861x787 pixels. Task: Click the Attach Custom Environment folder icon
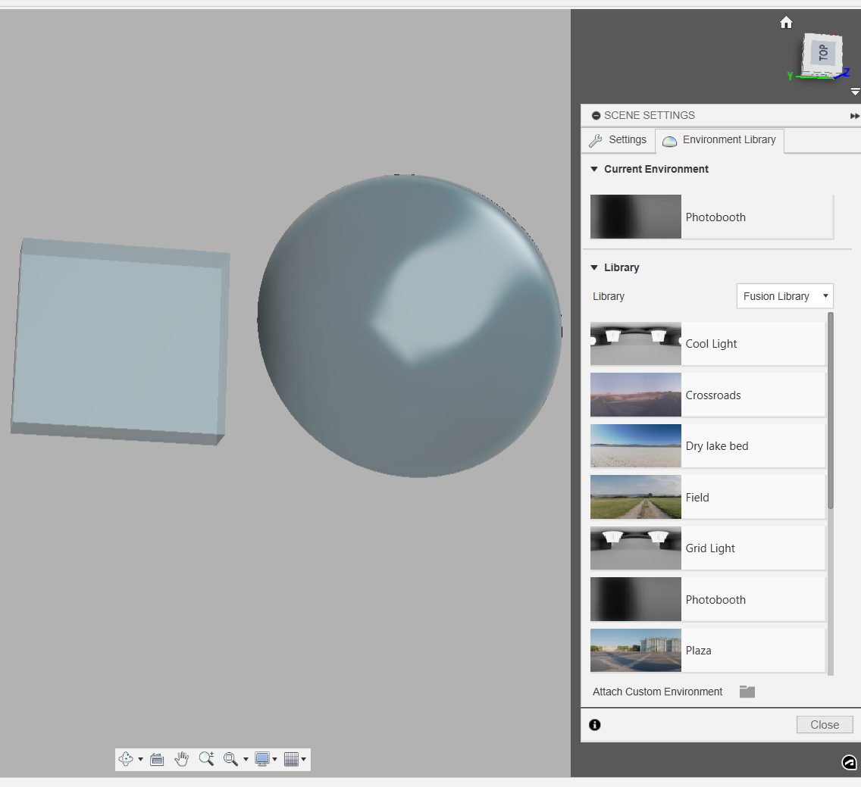(x=747, y=691)
